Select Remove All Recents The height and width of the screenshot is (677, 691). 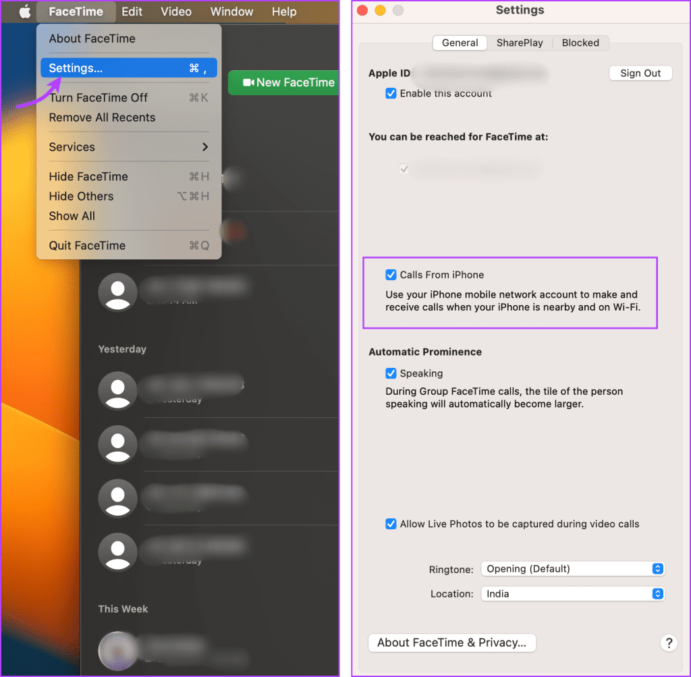(129, 117)
